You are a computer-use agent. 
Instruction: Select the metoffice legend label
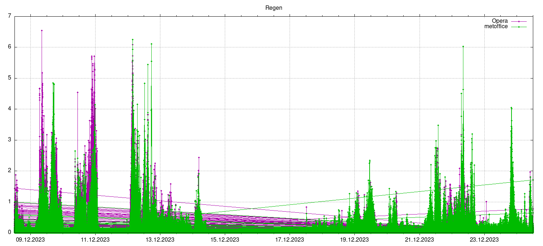[x=496, y=26]
